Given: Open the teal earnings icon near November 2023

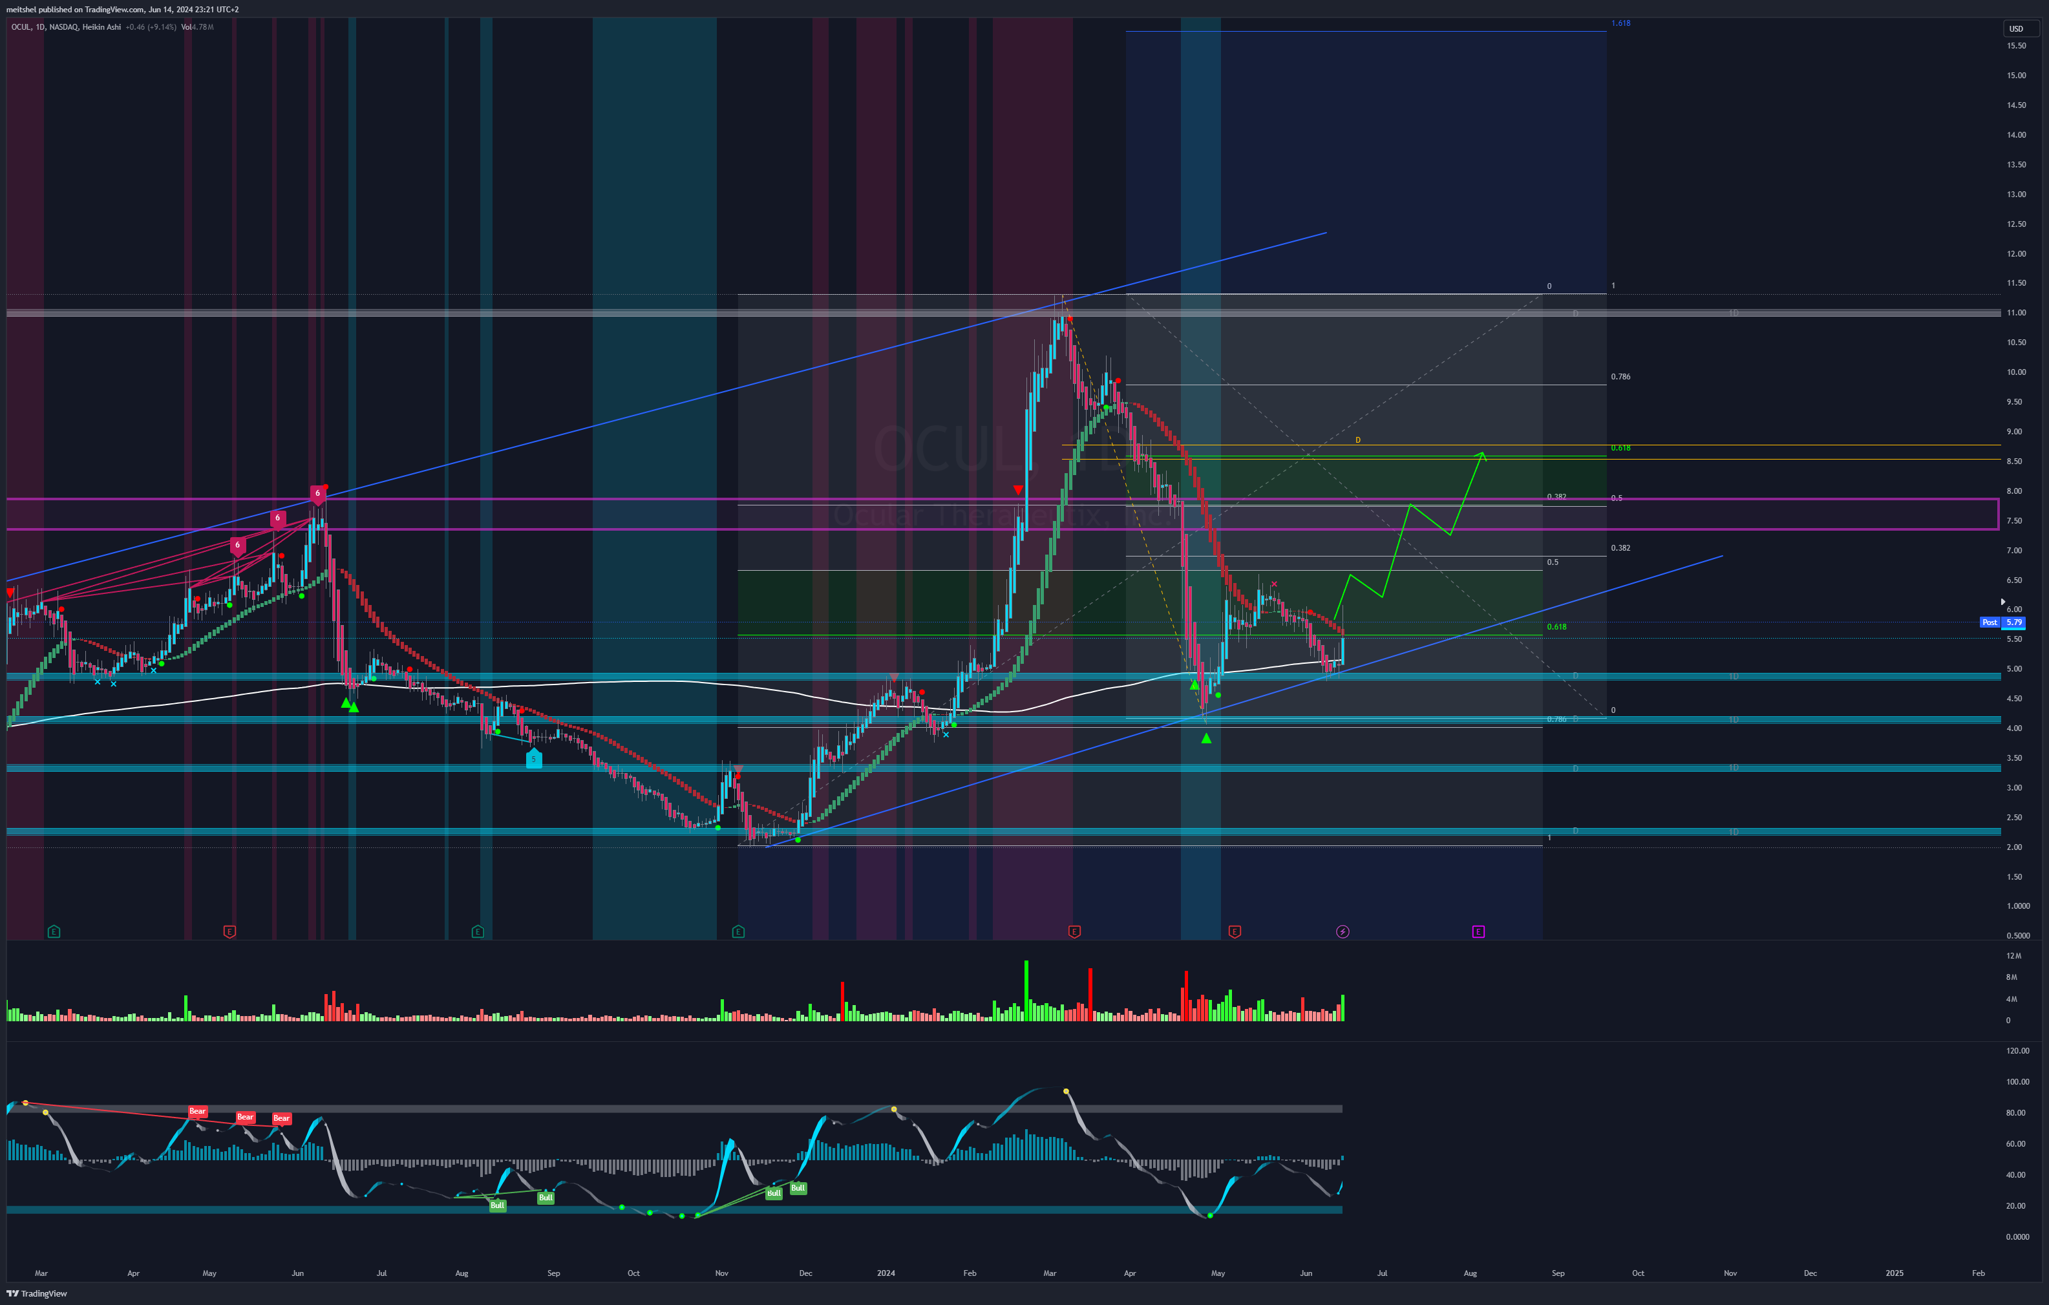Looking at the screenshot, I should point(738,931).
